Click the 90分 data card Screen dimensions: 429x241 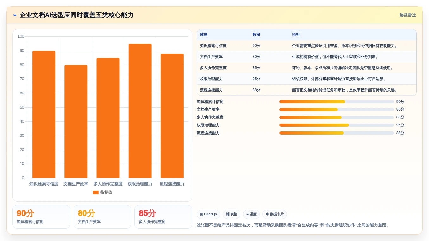41,217
